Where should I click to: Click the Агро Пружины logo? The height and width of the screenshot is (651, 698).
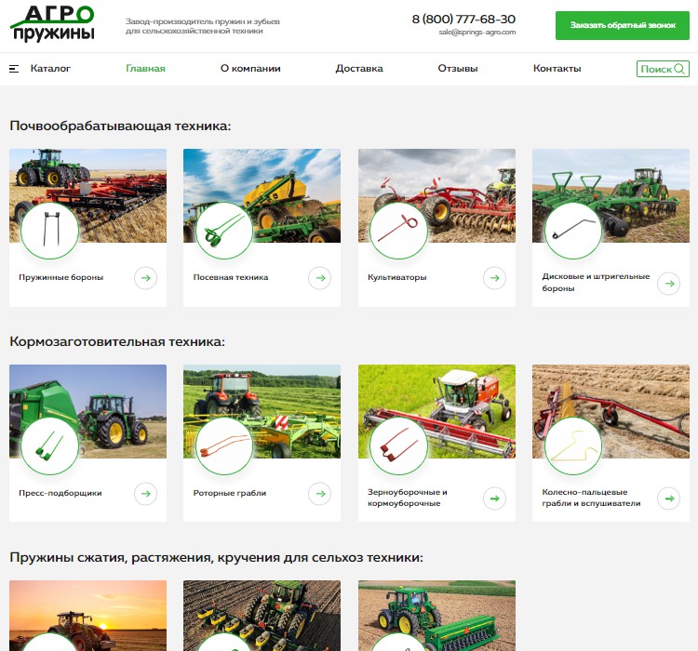pyautogui.click(x=52, y=23)
